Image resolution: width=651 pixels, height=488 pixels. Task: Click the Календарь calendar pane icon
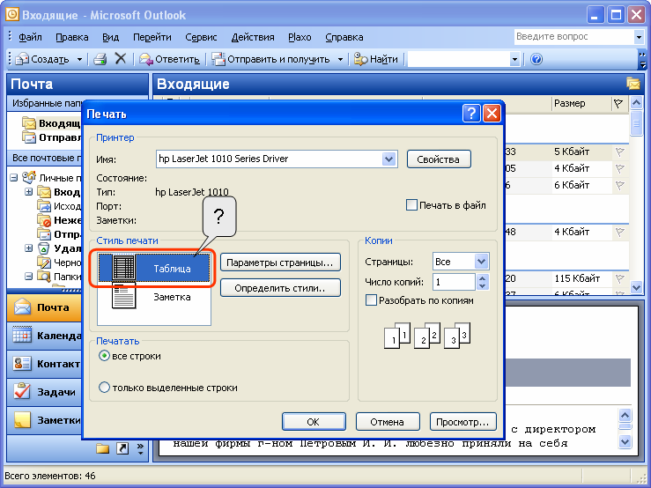22,335
